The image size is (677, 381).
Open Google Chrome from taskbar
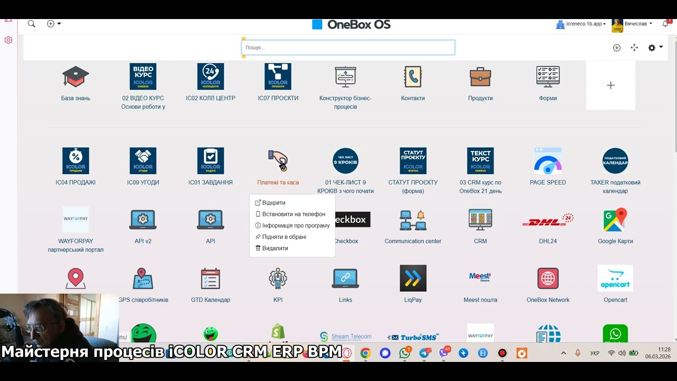pyautogui.click(x=365, y=353)
